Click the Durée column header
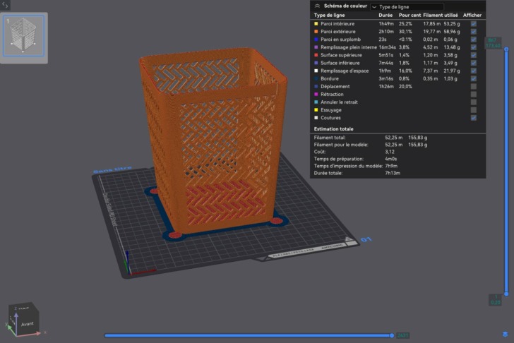Screen dimensions: 514x343 (385, 15)
